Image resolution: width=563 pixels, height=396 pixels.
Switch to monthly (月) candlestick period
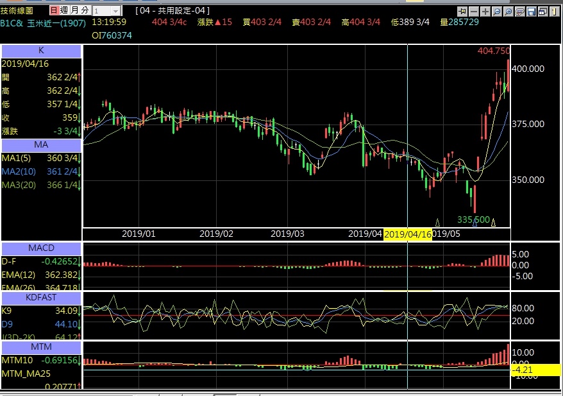pos(74,10)
